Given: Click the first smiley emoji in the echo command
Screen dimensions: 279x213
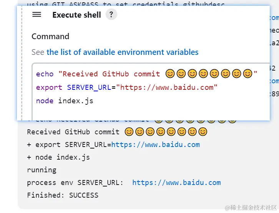Looking at the screenshot, I should point(170,74).
